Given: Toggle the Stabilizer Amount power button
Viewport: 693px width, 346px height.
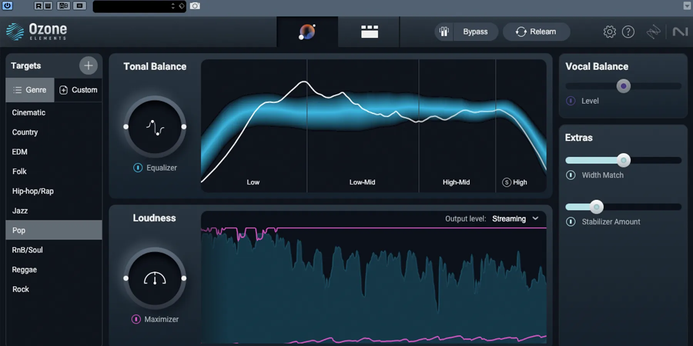Looking at the screenshot, I should point(571,222).
